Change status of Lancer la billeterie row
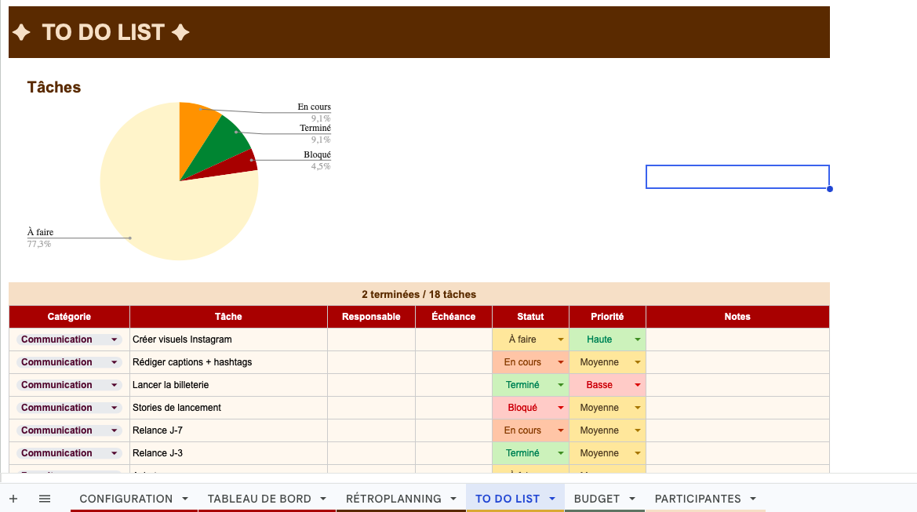The image size is (917, 512). point(561,385)
